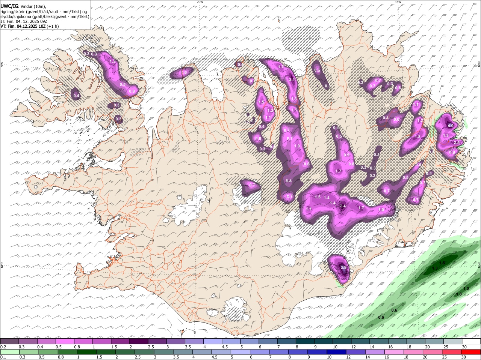Click the pale grey 25–30 top legend swatch

click(x=453, y=342)
